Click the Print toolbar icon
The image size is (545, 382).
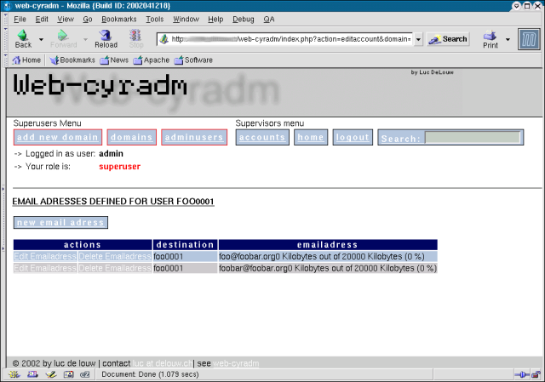point(490,37)
